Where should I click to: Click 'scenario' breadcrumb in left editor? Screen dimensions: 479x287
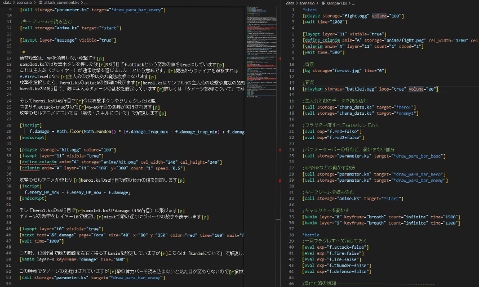tap(24, 2)
